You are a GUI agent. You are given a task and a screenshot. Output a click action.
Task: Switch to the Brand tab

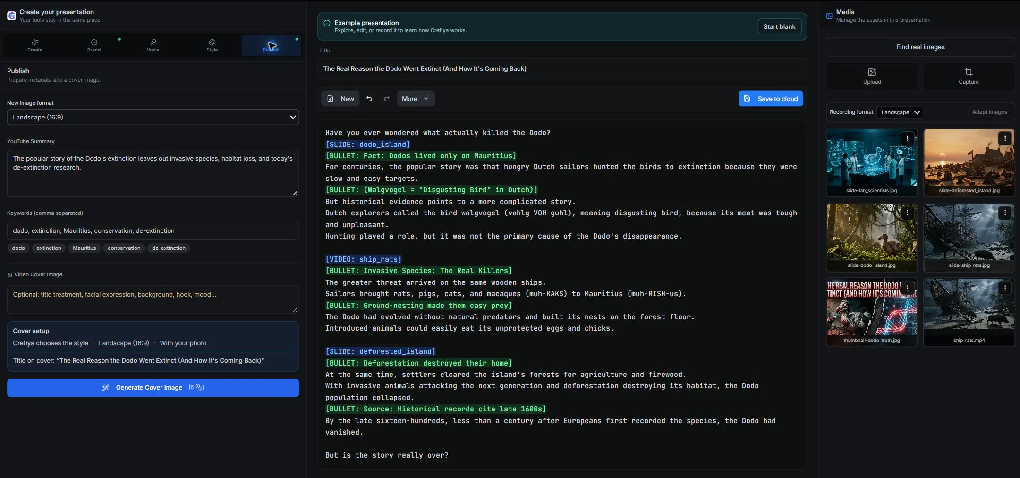pos(93,45)
